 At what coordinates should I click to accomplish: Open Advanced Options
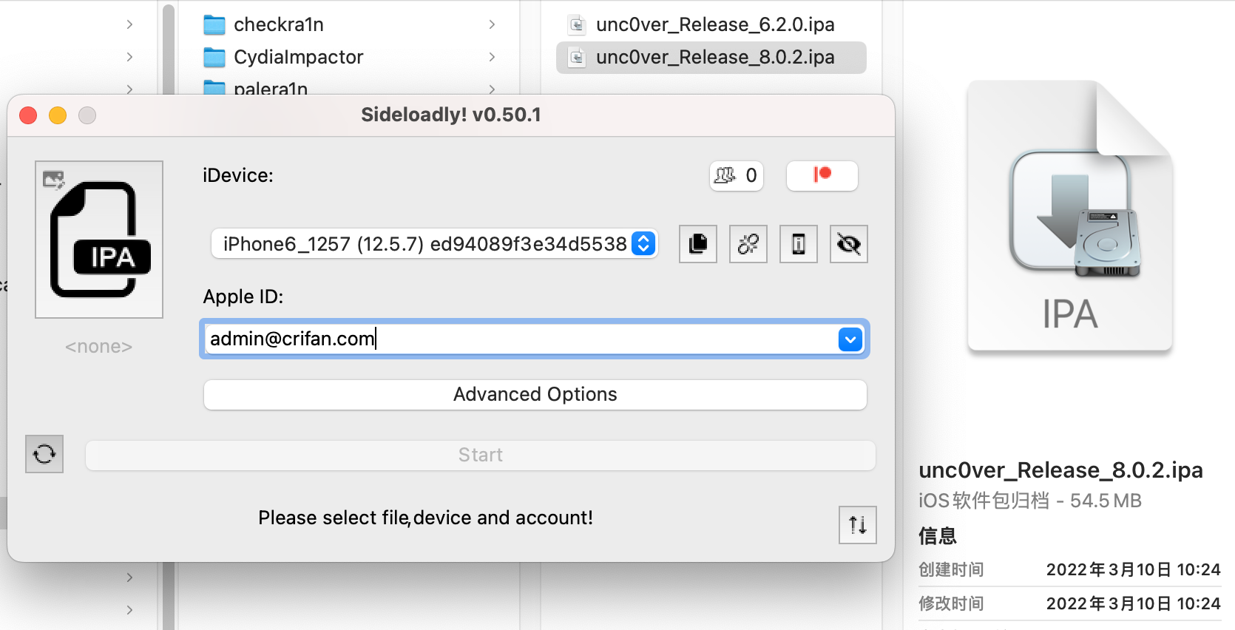[x=535, y=395]
